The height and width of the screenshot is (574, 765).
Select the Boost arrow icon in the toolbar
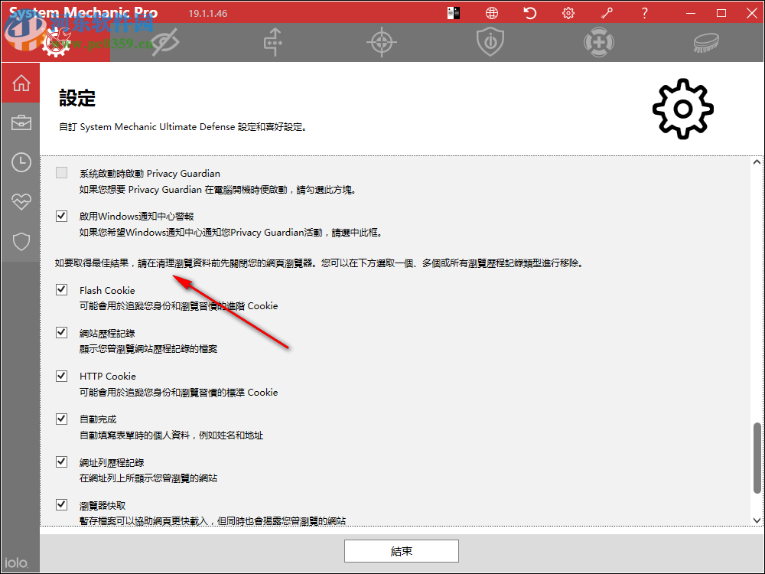[272, 42]
